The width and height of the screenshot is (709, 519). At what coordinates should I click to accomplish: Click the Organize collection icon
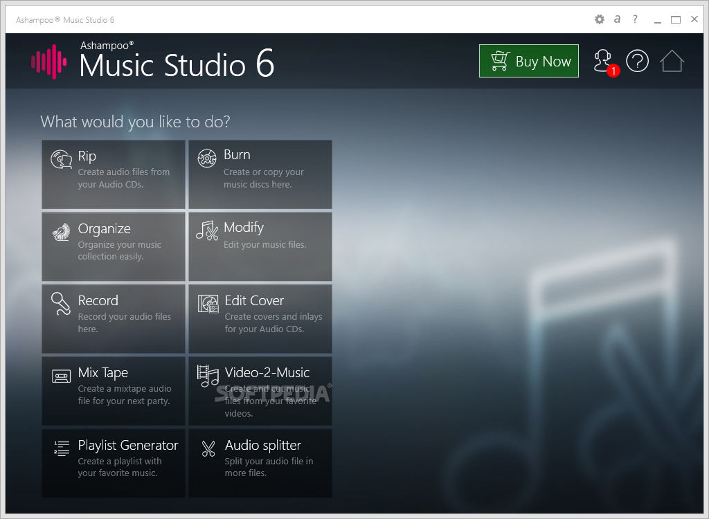[62, 232]
